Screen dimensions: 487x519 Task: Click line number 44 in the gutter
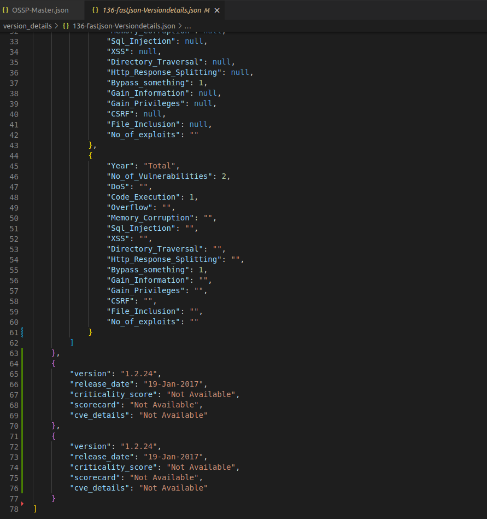[x=14, y=156]
